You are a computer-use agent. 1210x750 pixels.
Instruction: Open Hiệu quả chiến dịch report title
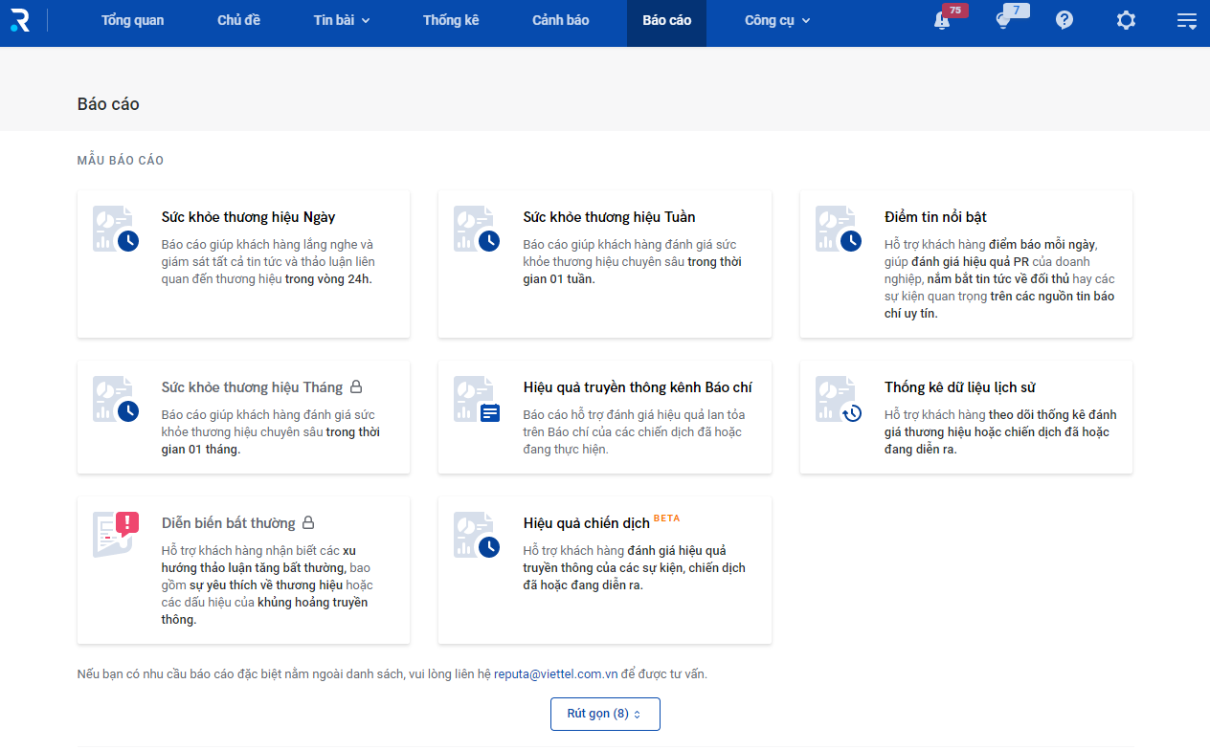coord(587,523)
